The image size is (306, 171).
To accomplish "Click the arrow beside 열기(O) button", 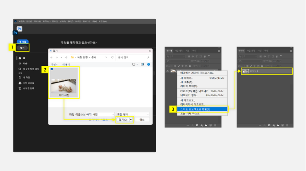I will pyautogui.click(x=131, y=120).
